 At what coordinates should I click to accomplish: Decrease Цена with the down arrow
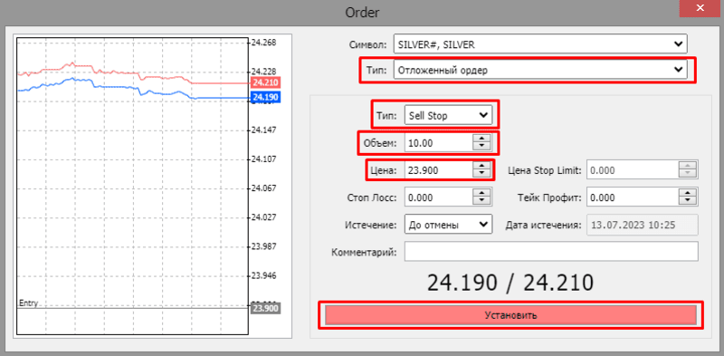[x=481, y=174]
